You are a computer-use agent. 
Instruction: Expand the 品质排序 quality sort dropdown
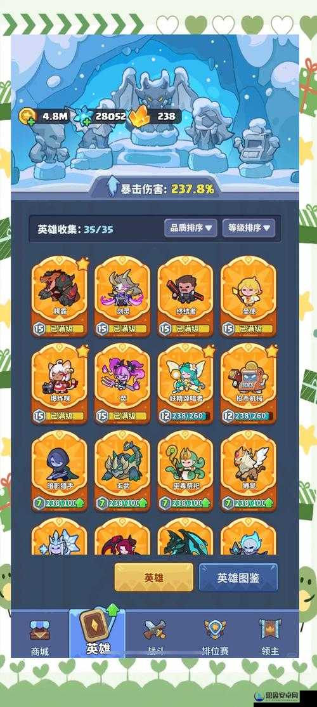click(190, 228)
